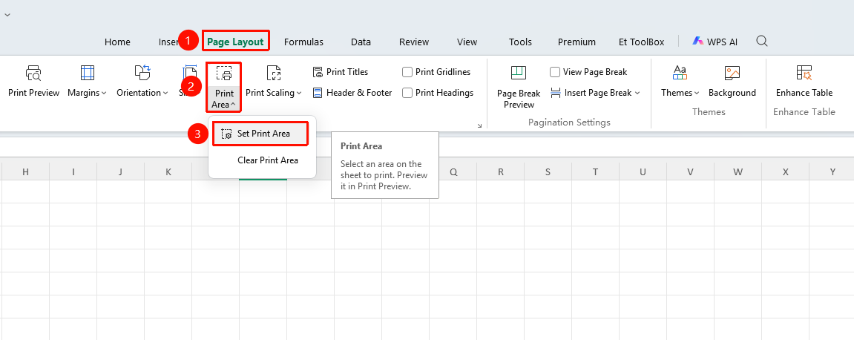The width and height of the screenshot is (854, 340).
Task: Open the Review tab
Action: click(414, 42)
